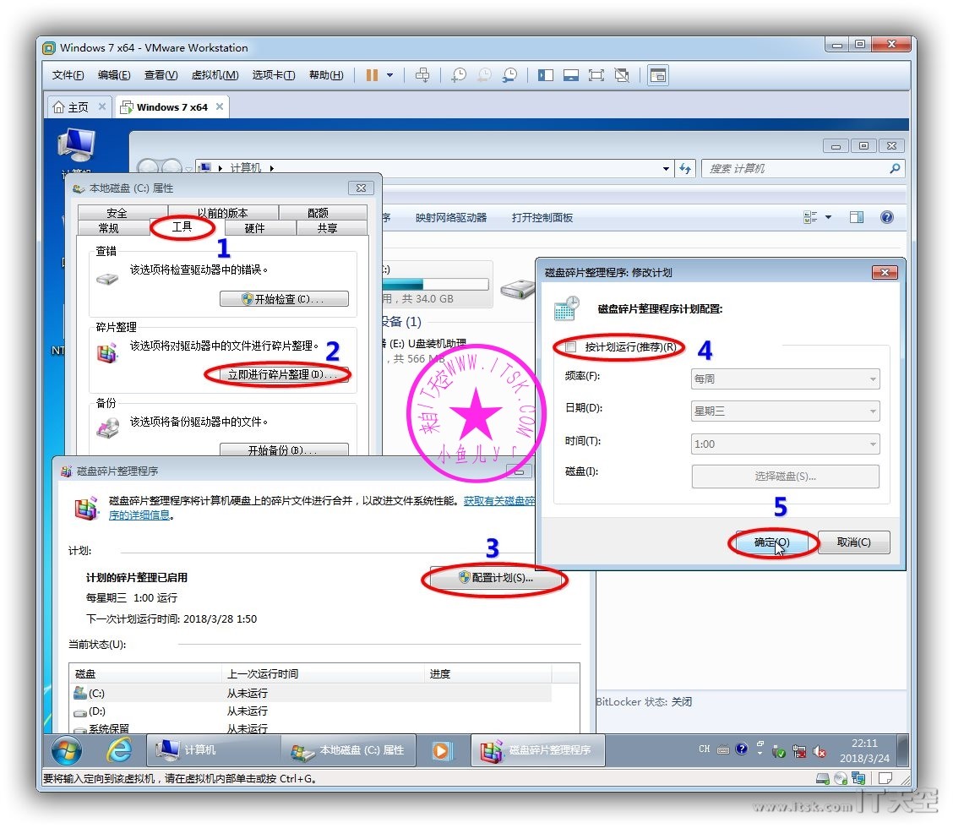Click the help icon in Explorer

coord(886,217)
